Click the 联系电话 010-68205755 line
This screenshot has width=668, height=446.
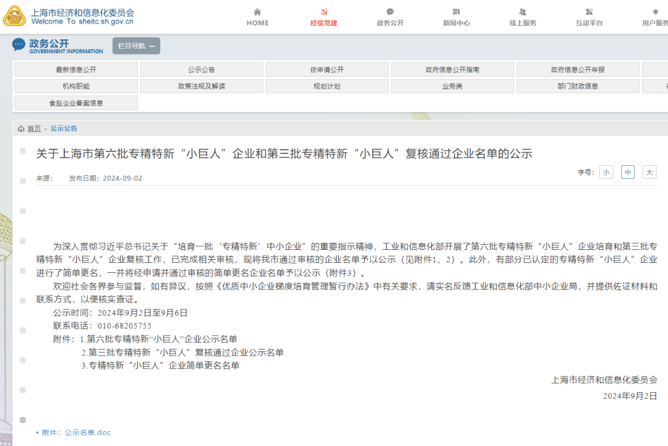pyautogui.click(x=102, y=326)
